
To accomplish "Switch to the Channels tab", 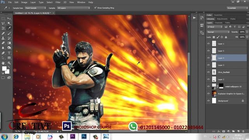I will (219, 23).
